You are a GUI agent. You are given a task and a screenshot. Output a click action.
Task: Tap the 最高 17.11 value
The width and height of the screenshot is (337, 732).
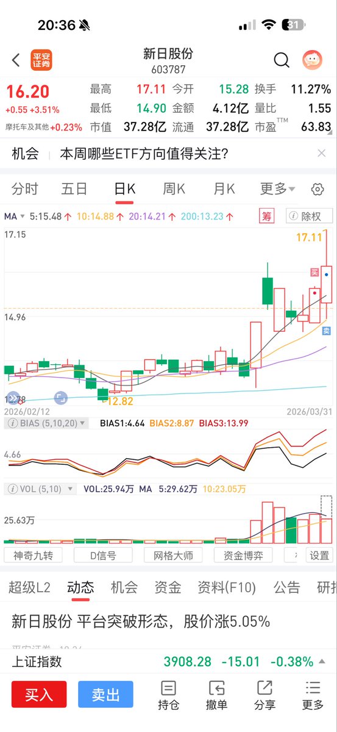click(151, 89)
